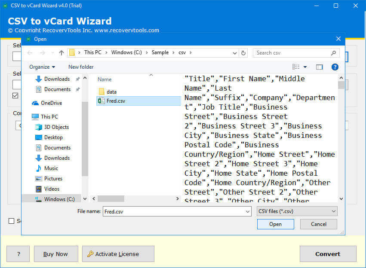Change your view icon

pos(296,67)
